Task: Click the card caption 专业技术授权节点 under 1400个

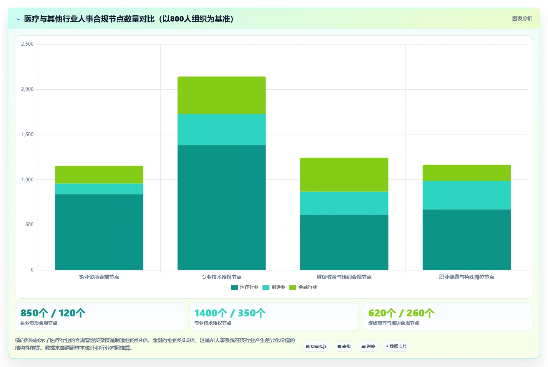Action: point(213,323)
